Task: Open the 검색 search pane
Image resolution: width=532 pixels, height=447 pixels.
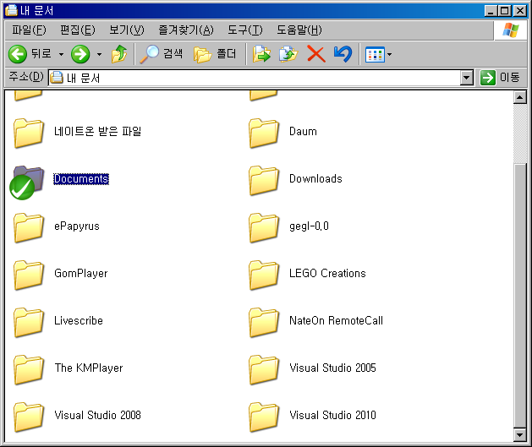Action: coord(161,54)
